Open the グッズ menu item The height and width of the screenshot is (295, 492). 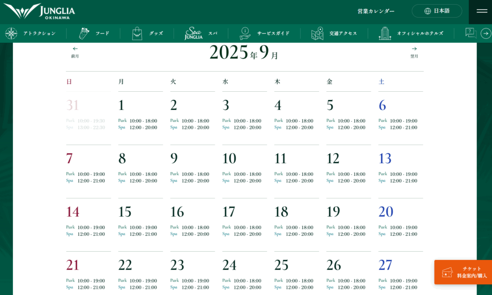(x=156, y=33)
